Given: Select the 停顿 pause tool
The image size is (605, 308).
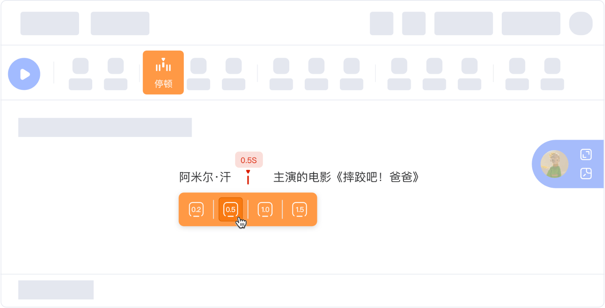Looking at the screenshot, I should click(x=163, y=72).
